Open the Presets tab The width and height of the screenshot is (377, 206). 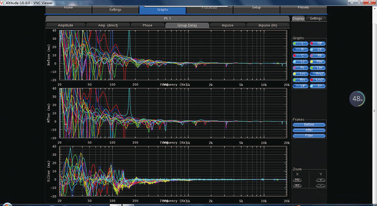tap(303, 9)
